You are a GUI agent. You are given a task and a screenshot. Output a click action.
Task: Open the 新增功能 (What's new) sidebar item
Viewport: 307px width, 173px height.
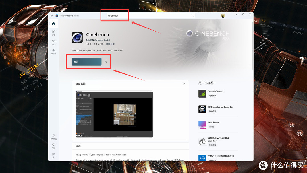(x=53, y=137)
